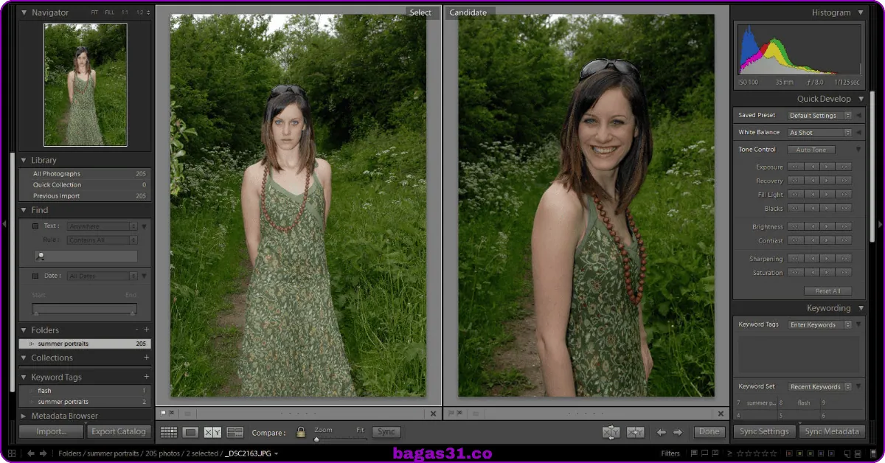The height and width of the screenshot is (463, 885).
Task: Close the Candidate photo pane with X
Action: pyautogui.click(x=721, y=414)
